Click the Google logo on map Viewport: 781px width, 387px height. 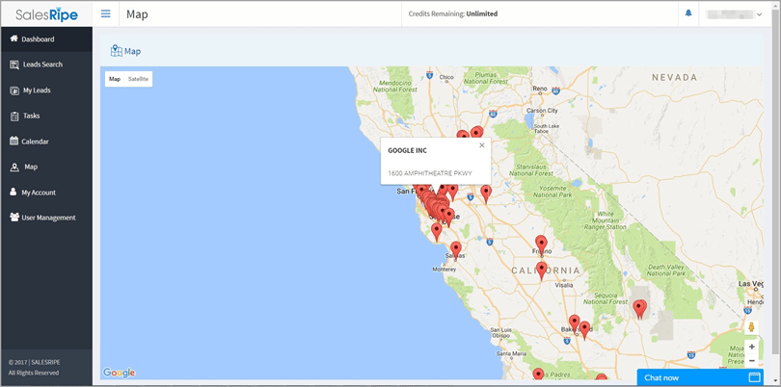(x=120, y=373)
